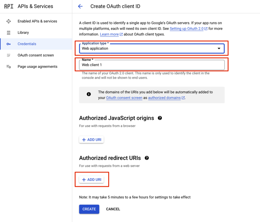Open the Web application type selector
This screenshot has width=260, height=222.
[152, 48]
